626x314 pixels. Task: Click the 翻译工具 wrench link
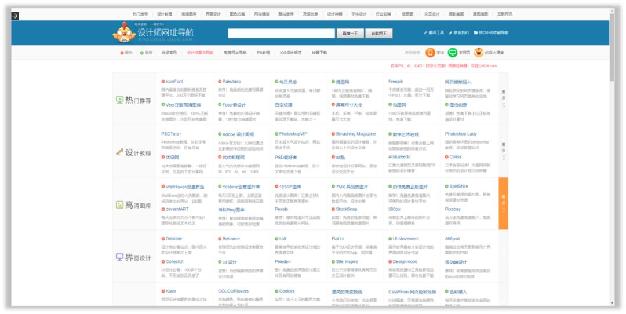[434, 32]
